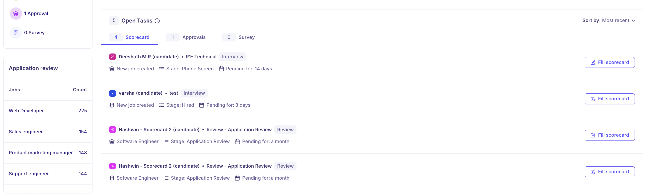Fill scorecard for Deeshath M R

point(609,62)
